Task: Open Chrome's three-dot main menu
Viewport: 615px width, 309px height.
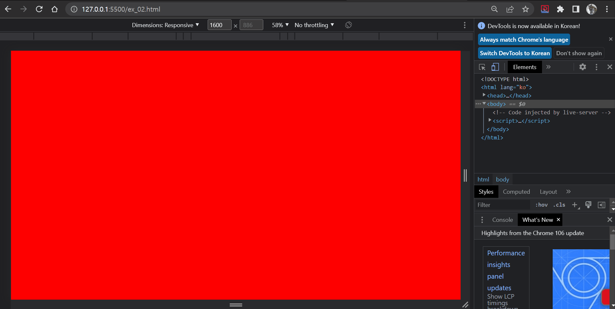Action: pos(607,9)
